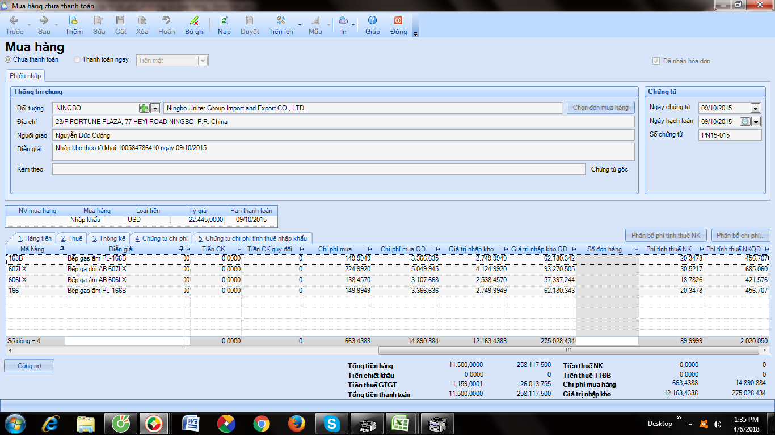Select row Bếp ga đôi AB 607LX
Screen dimensions: 775x435
[x=387, y=269]
